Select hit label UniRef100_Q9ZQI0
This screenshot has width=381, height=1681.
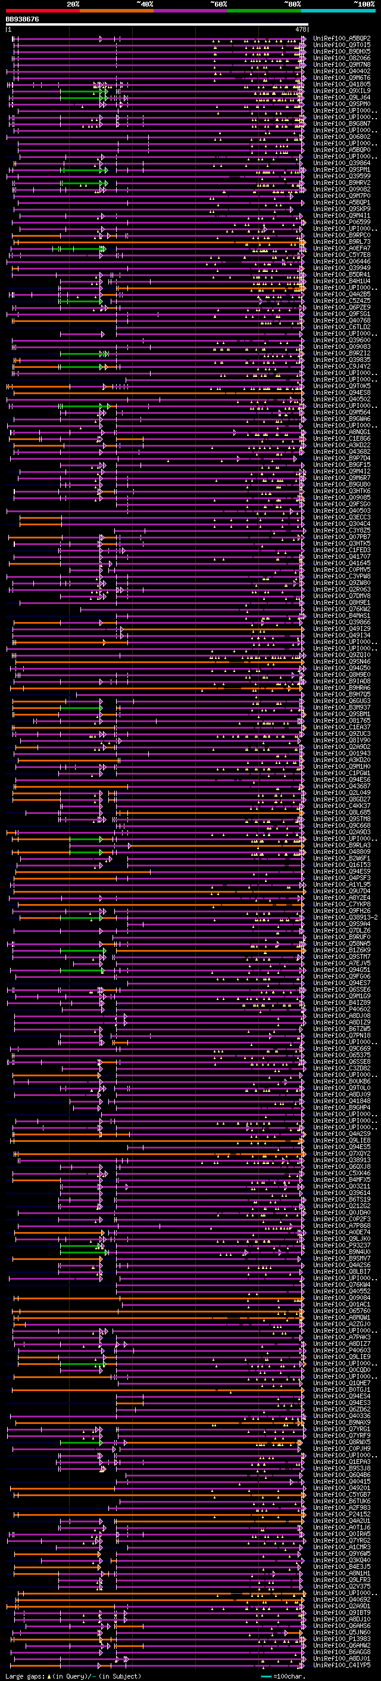(x=342, y=655)
